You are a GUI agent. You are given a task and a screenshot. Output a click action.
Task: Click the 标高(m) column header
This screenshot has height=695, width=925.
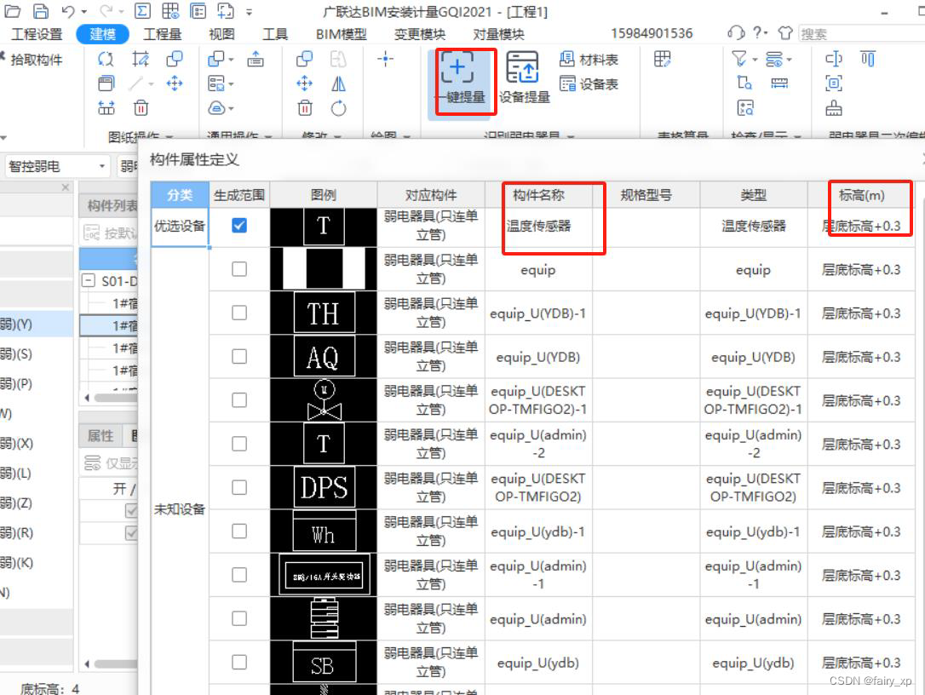861,195
